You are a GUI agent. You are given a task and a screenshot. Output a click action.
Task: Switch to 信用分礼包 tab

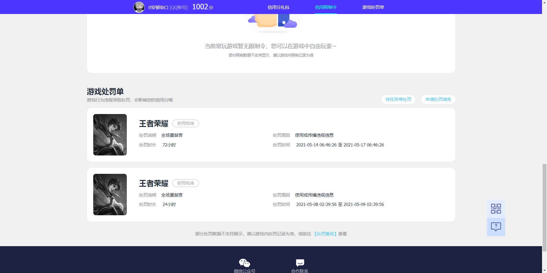278,7
